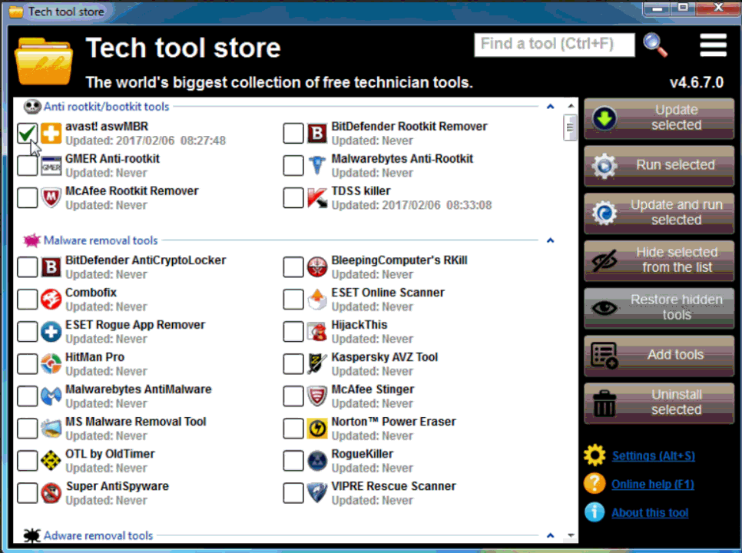Viewport: 742px width, 553px height.
Task: Open the hamburger menu
Action: click(713, 45)
